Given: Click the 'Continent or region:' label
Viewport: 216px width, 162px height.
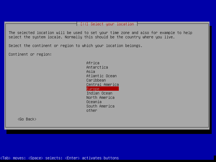Looking at the screenshot, I should [30, 54].
